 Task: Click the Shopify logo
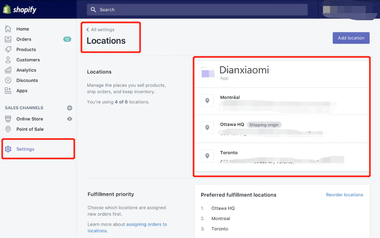(x=20, y=10)
